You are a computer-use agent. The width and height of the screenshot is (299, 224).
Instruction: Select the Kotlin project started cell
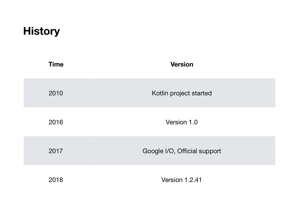[182, 93]
